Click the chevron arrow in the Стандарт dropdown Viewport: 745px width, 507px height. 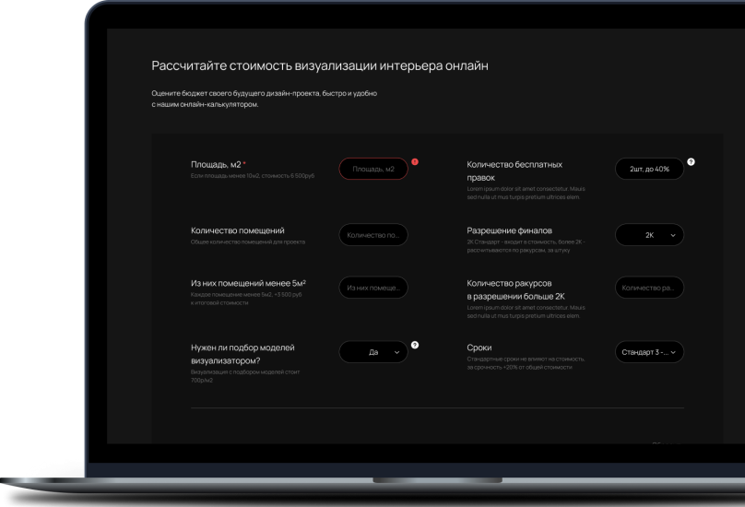click(x=673, y=352)
